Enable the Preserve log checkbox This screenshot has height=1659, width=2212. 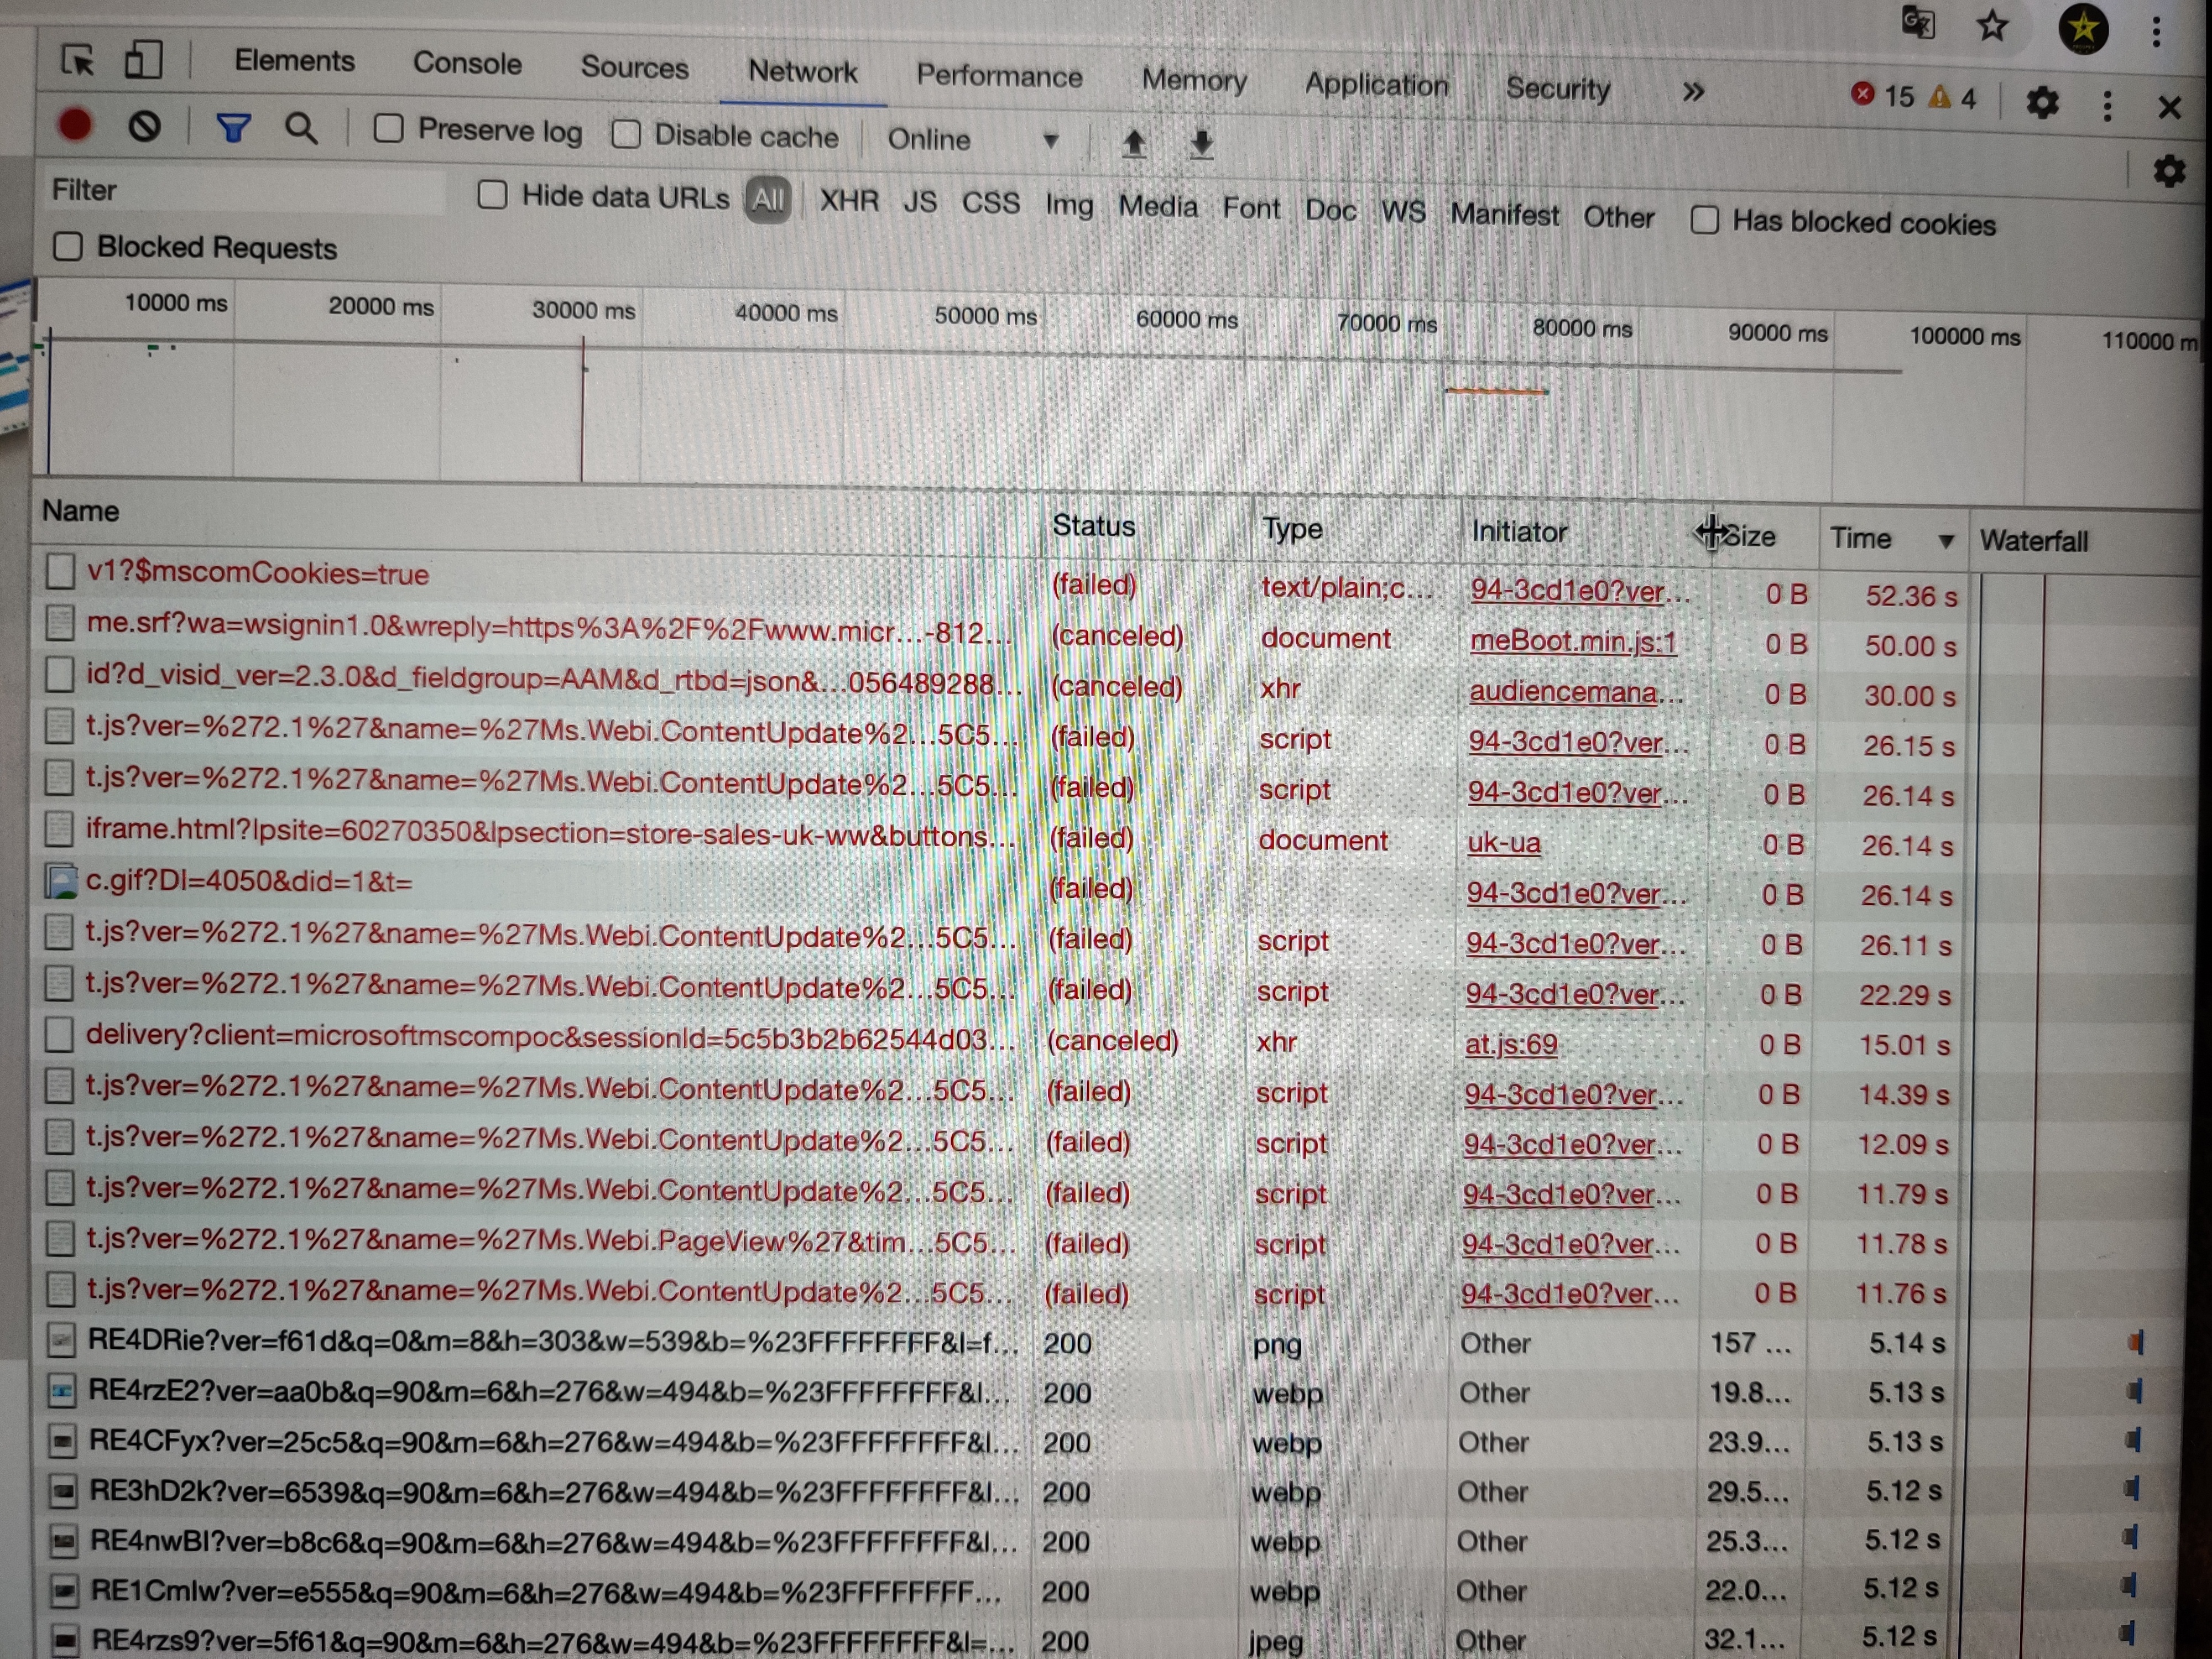pyautogui.click(x=388, y=128)
